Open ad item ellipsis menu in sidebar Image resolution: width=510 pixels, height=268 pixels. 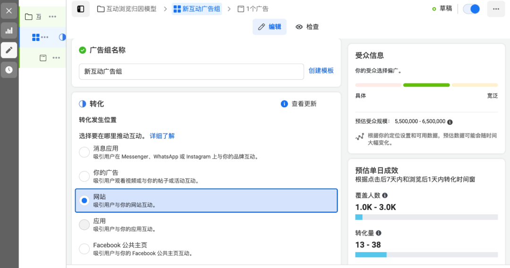[x=56, y=58]
